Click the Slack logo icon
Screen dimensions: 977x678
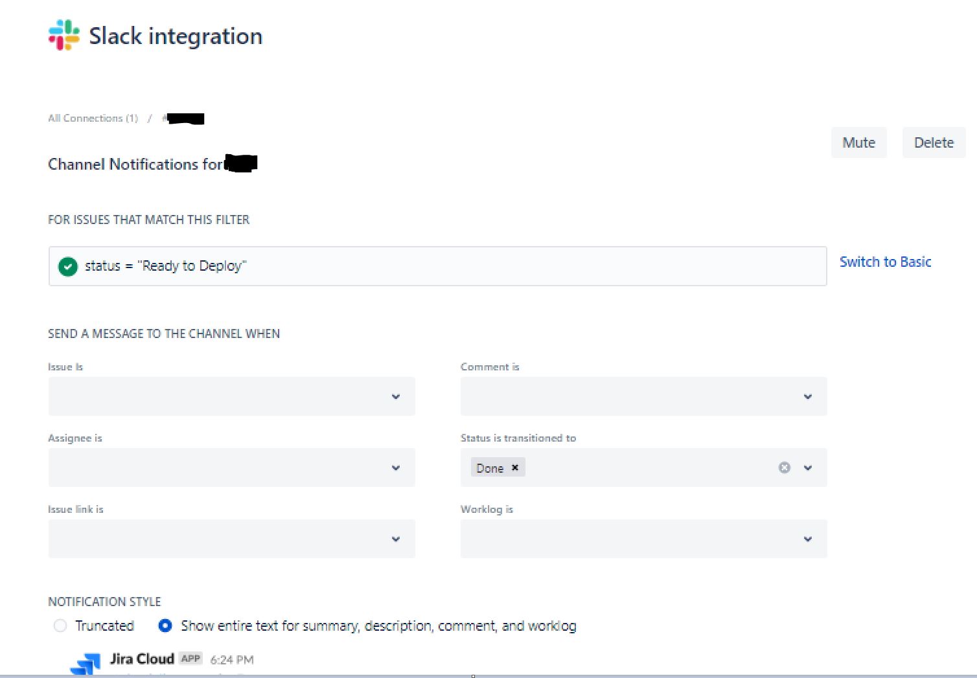pyautogui.click(x=64, y=35)
